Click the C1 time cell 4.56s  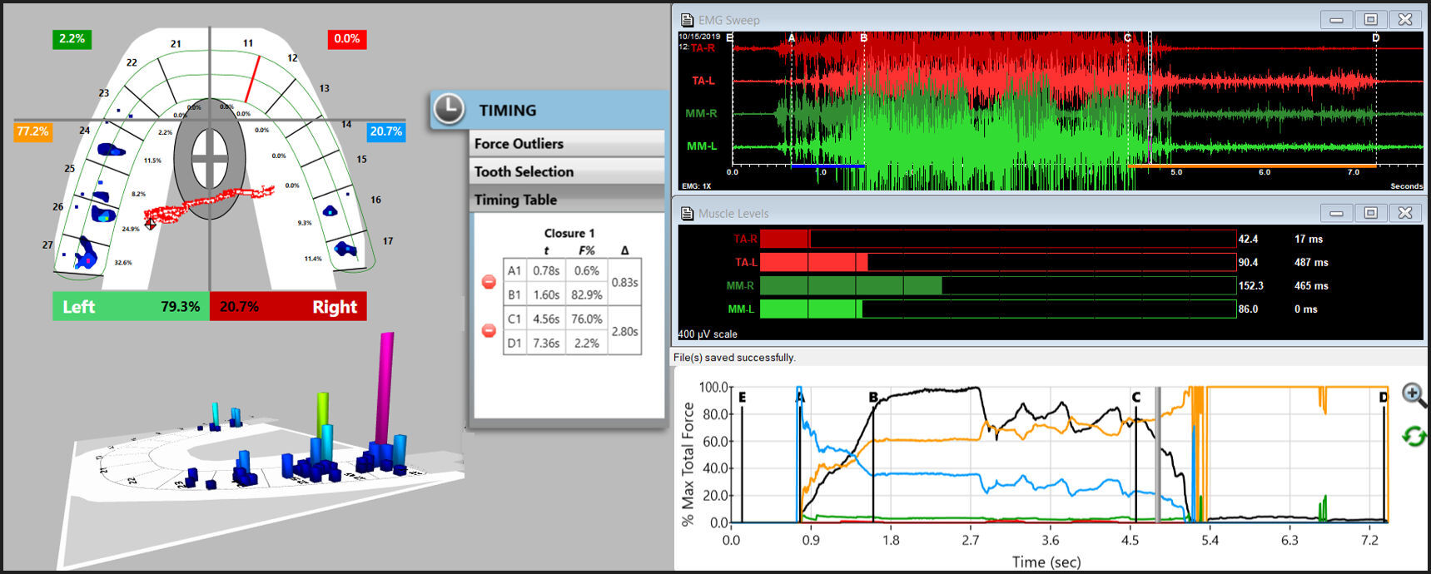point(546,319)
